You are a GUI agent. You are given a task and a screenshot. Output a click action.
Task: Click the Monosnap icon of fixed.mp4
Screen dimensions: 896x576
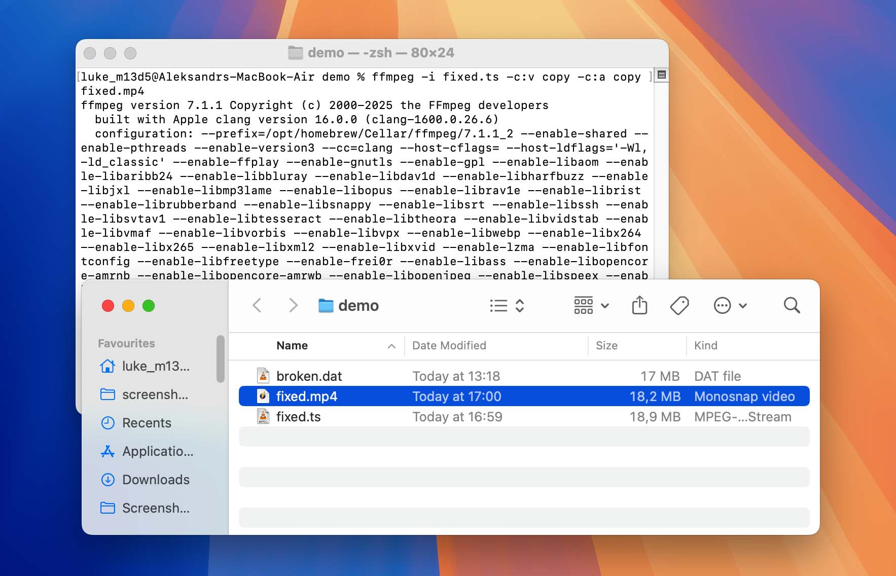[x=263, y=396]
